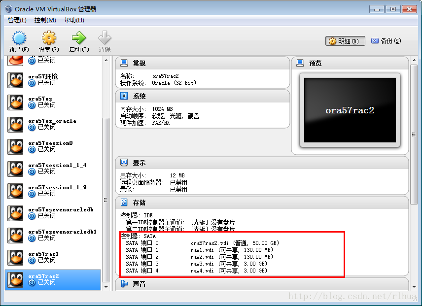This screenshot has height=306, width=422.
Task: Click penguin icon of ora57osevenoracledb
Action: 15,213
